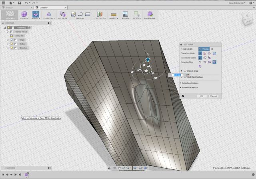Click the Create Sketch icon
This screenshot has width=256, height=179.
pyautogui.click(x=73, y=14)
